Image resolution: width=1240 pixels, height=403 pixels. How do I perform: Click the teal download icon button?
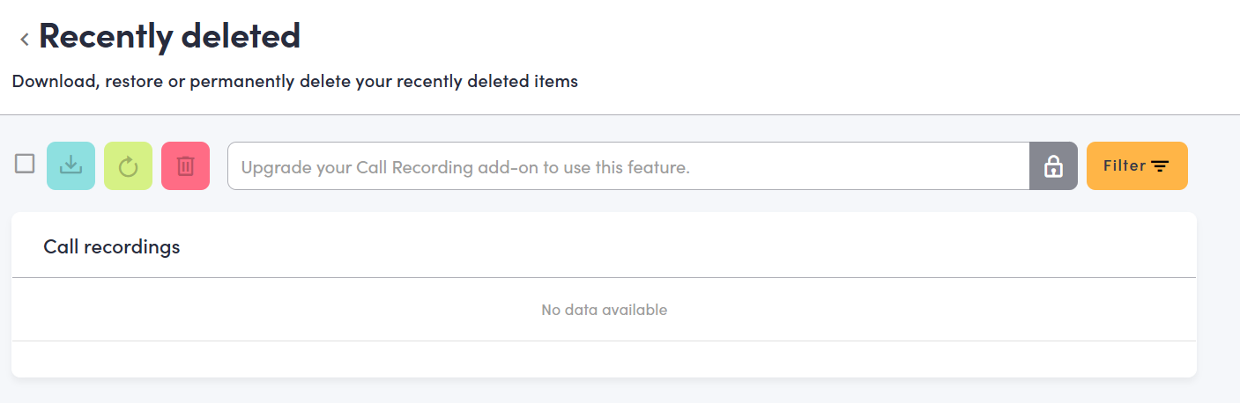tap(71, 165)
